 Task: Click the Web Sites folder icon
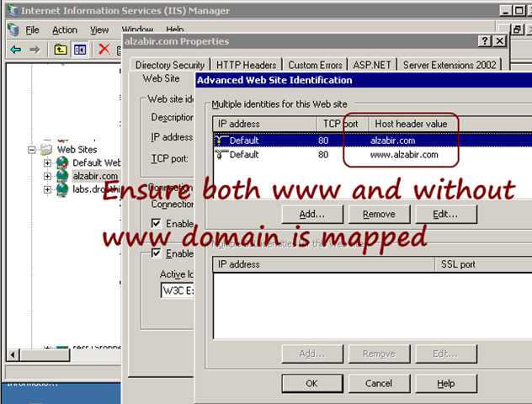(46, 149)
